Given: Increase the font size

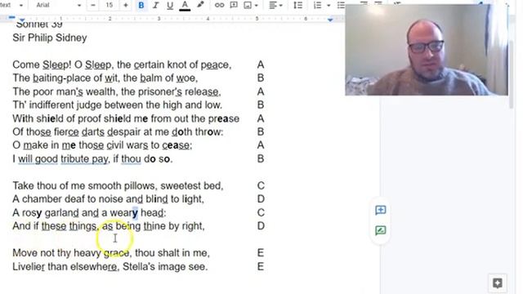Looking at the screenshot, I should point(126,6).
